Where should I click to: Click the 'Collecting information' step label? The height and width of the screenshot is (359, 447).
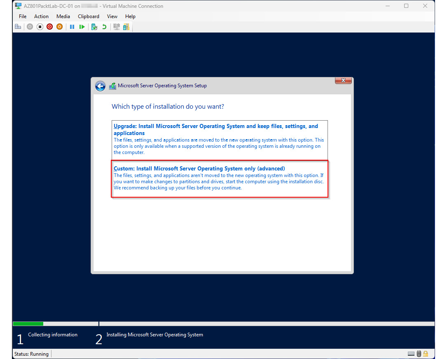(53, 335)
